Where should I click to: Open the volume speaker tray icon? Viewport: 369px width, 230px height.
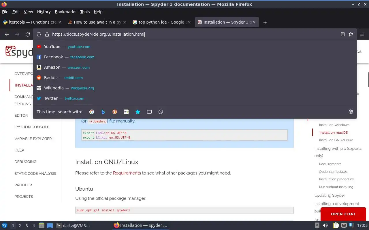pos(325,225)
